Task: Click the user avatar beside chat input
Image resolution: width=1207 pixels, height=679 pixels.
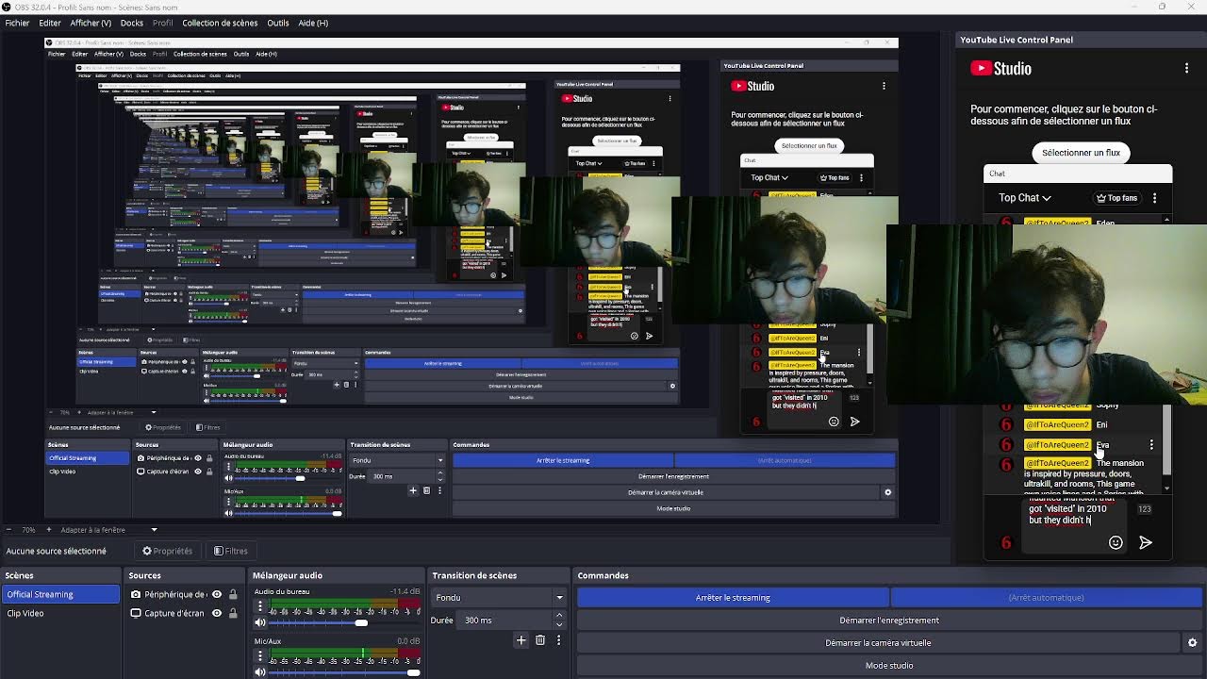Action: [x=1006, y=542]
